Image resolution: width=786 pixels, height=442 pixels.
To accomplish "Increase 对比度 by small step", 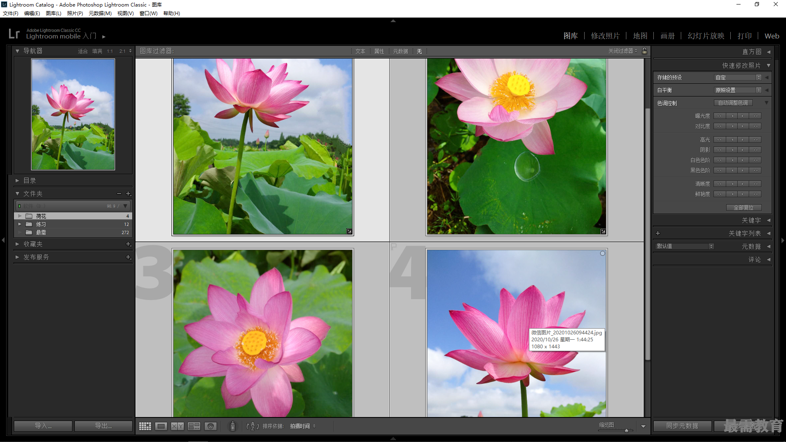I will 743,126.
